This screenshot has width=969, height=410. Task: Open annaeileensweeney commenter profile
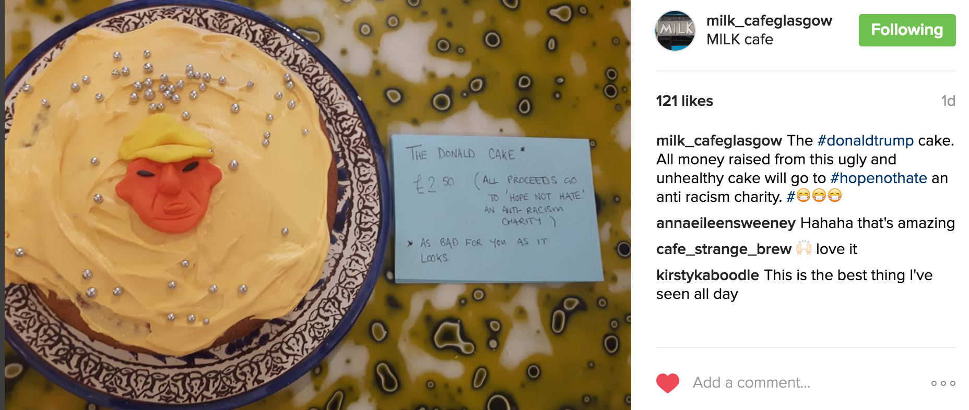click(x=726, y=223)
